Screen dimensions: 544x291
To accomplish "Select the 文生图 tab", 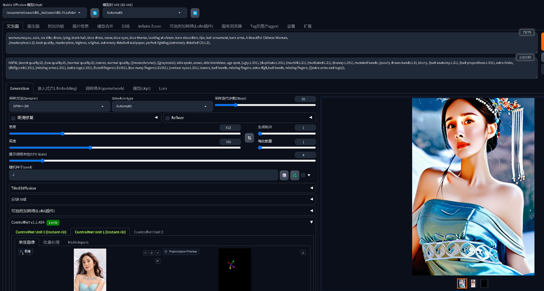I will pos(13,26).
